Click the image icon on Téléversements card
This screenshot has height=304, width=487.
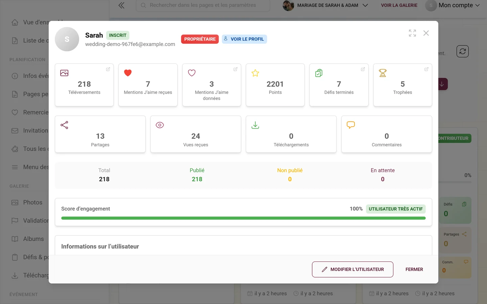64,73
